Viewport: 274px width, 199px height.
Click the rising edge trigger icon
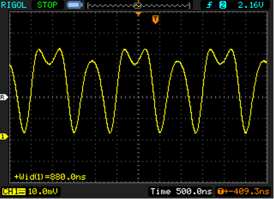(x=209, y=5)
